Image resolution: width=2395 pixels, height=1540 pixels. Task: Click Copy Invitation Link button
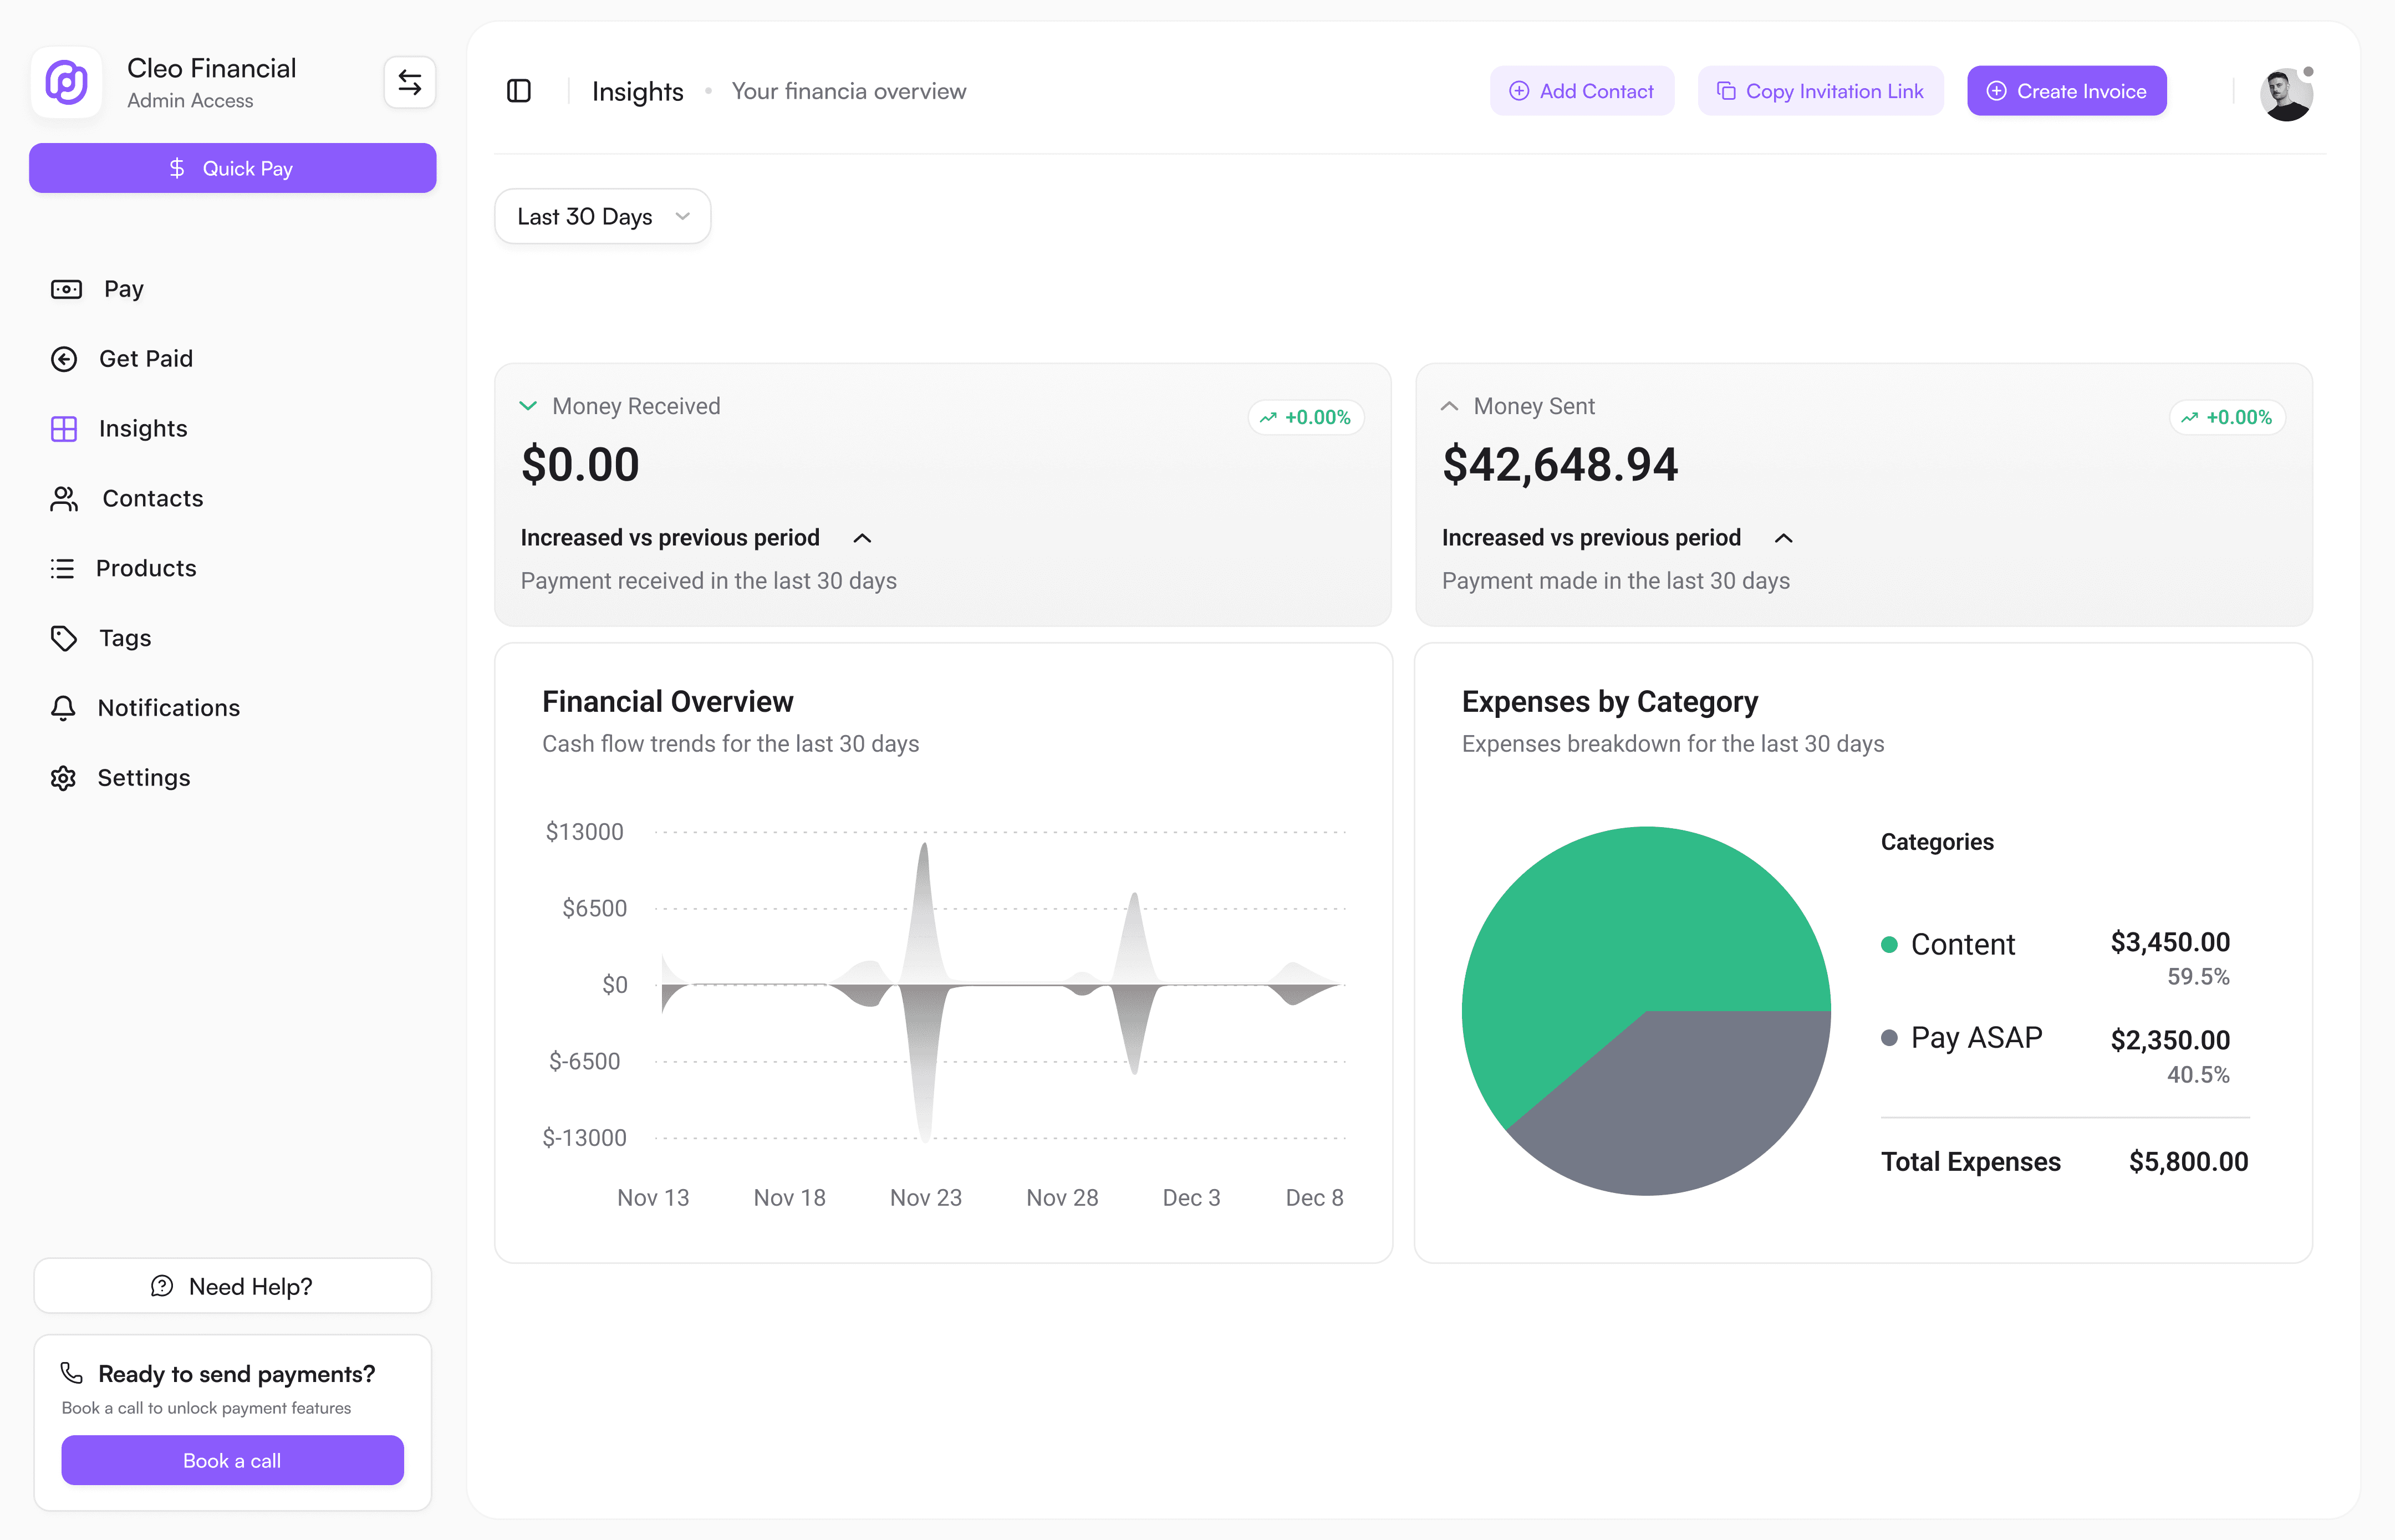(x=1820, y=91)
